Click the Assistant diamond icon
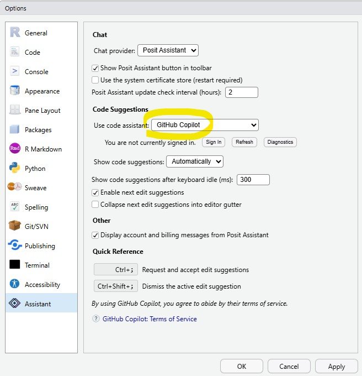 click(15, 304)
